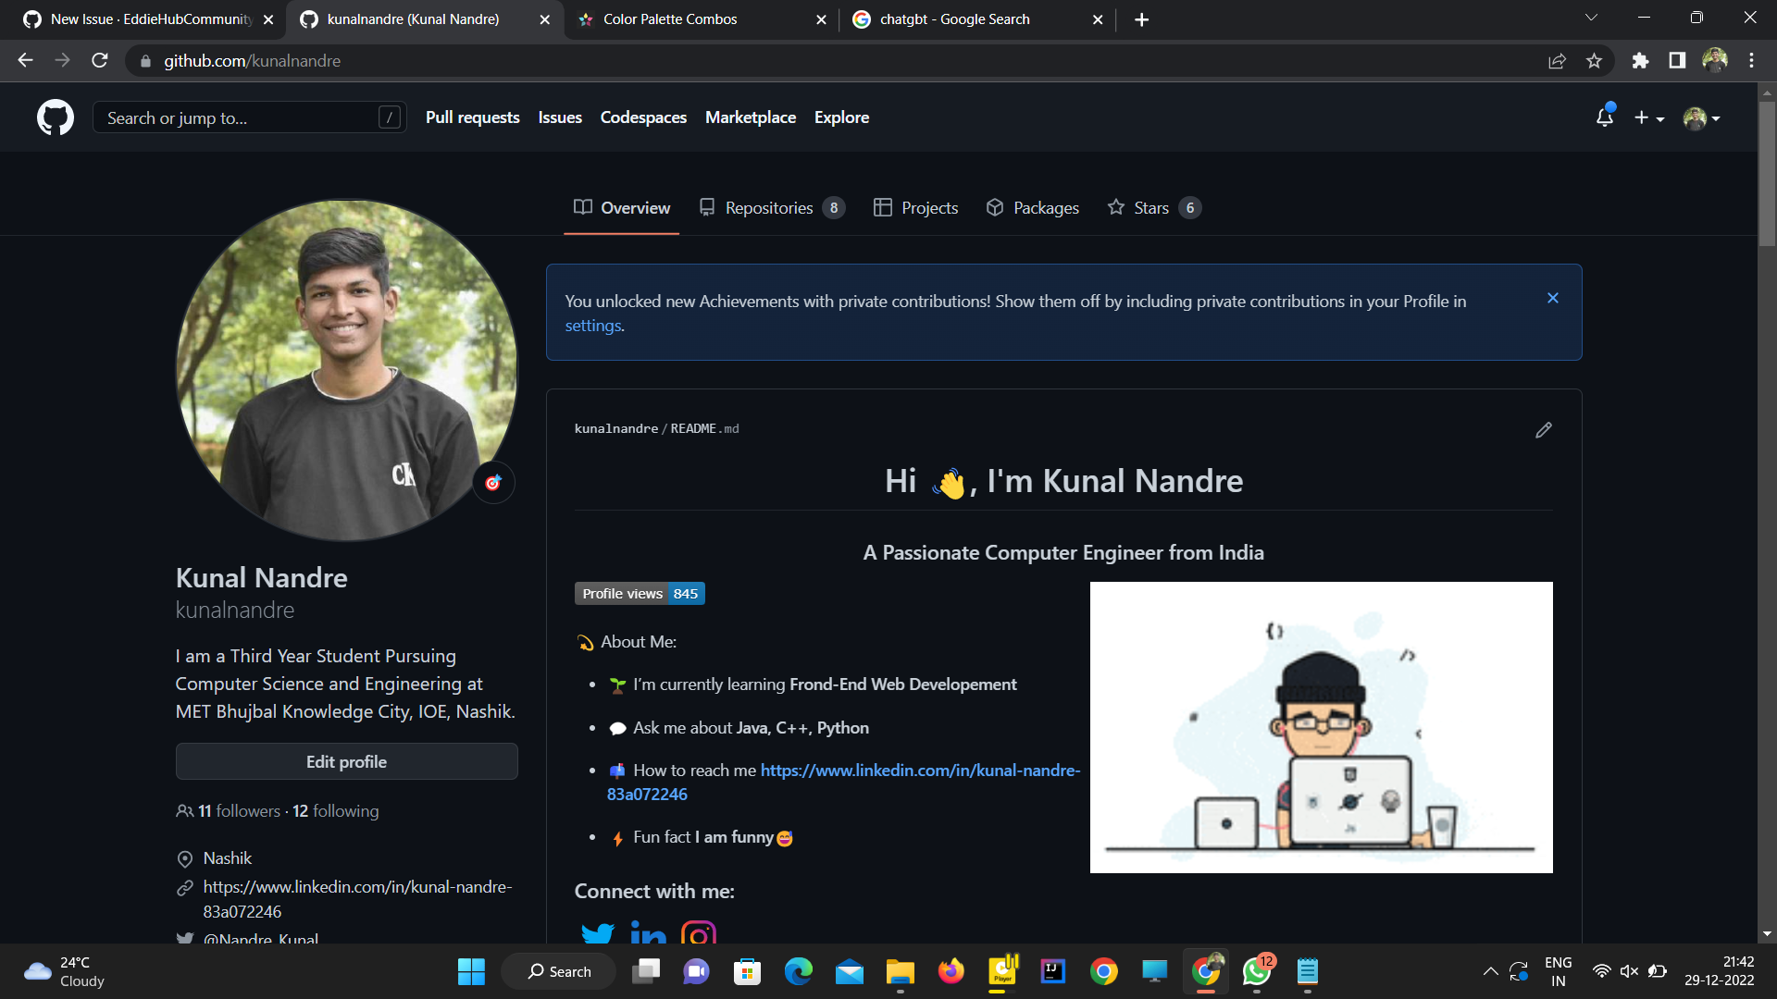The image size is (1777, 999).
Task: Bookmark the page via the address bar star
Action: [1595, 60]
